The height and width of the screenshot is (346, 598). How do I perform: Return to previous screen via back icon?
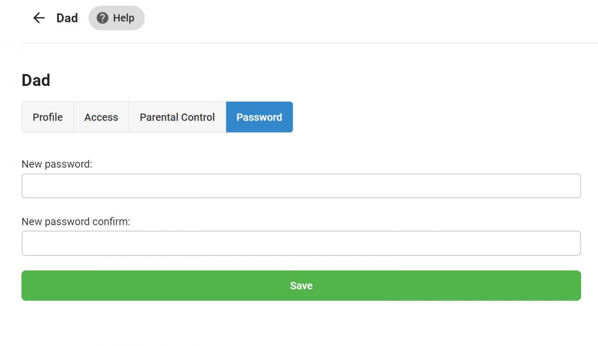[x=38, y=18]
